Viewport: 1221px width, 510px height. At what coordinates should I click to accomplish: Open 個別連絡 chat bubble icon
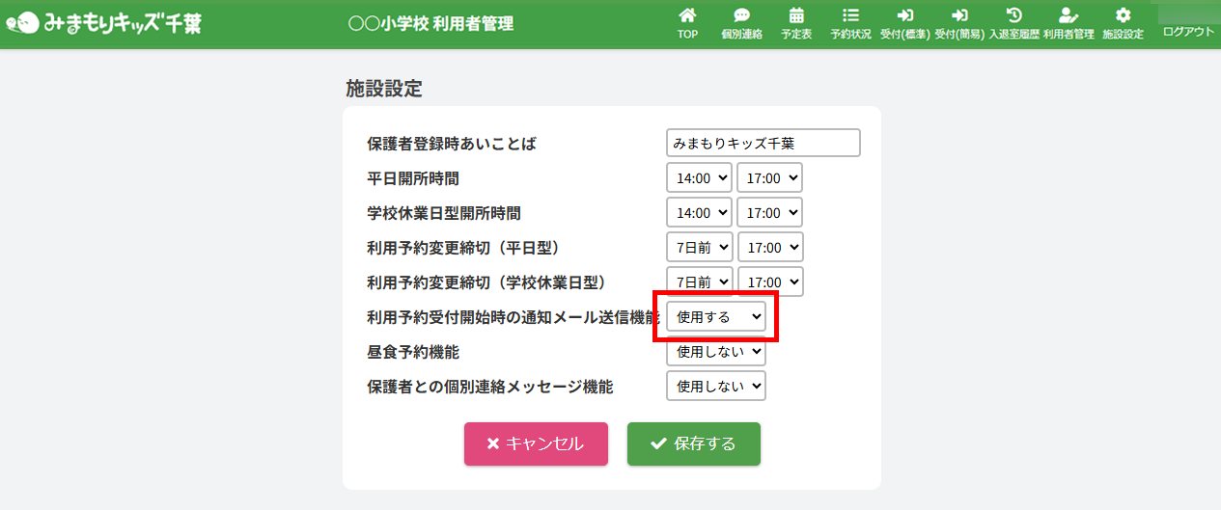coord(741,15)
